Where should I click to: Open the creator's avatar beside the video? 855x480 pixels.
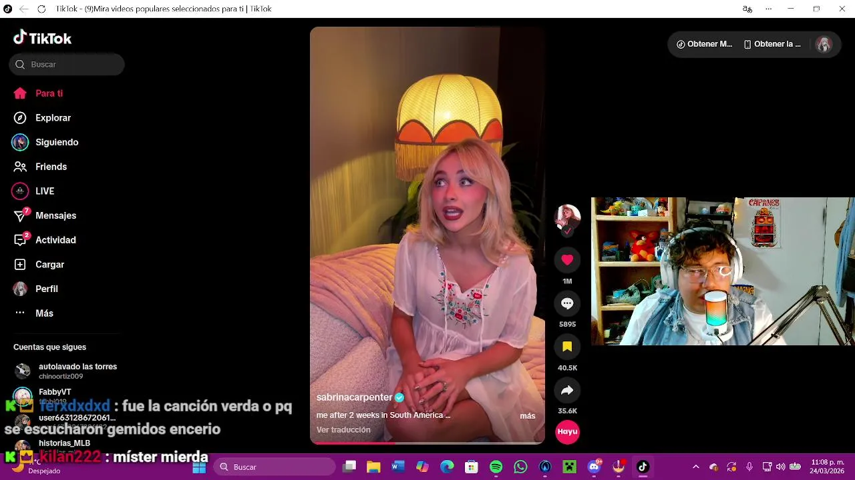click(x=567, y=216)
